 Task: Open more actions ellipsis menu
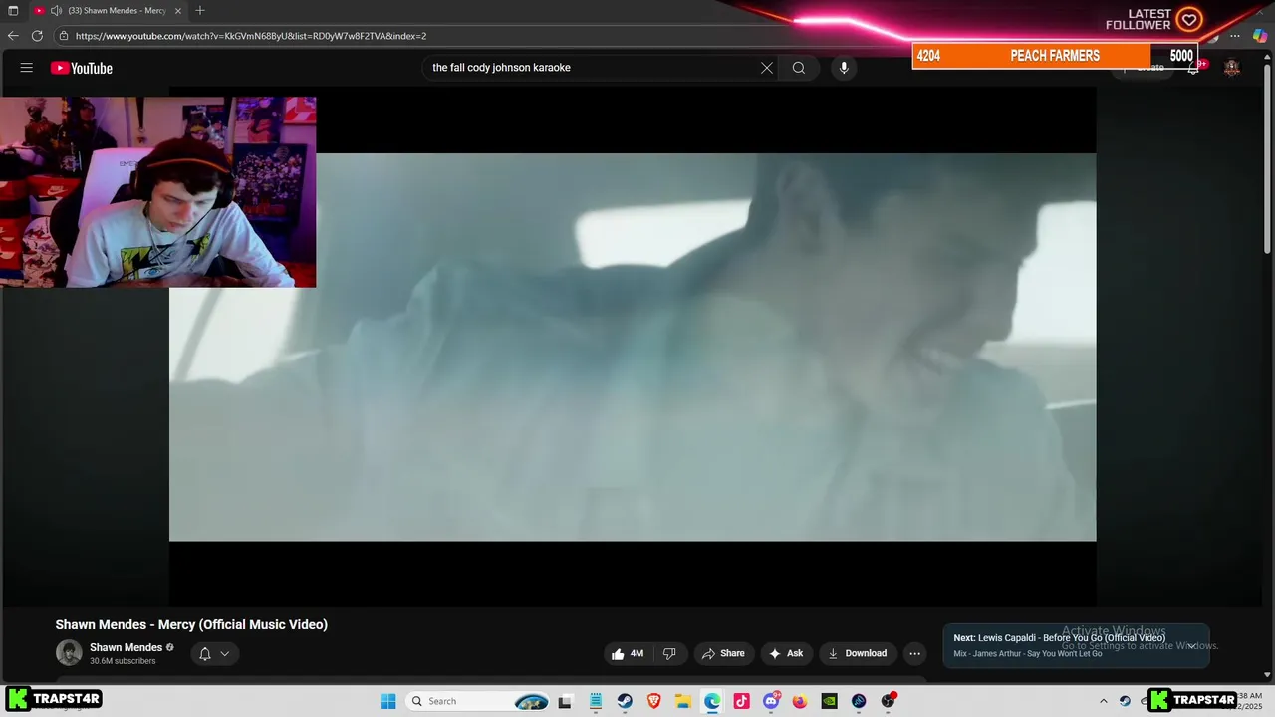point(914,654)
